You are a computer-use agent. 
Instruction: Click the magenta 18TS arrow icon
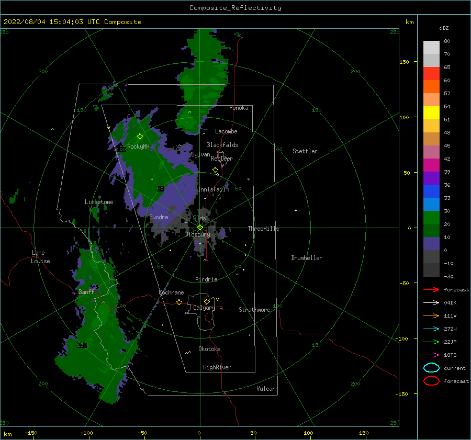pos(431,355)
